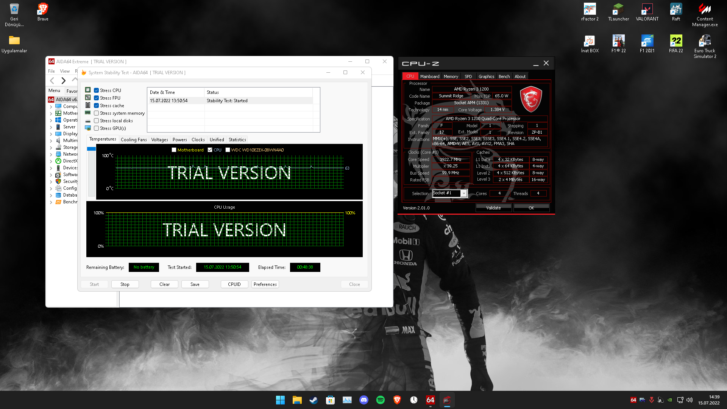Uncheck Stress FPU option
The image size is (727, 409).
point(97,98)
